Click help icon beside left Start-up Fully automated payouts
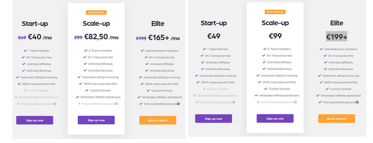Viewport: 373px width, 143px height. click(55, 104)
